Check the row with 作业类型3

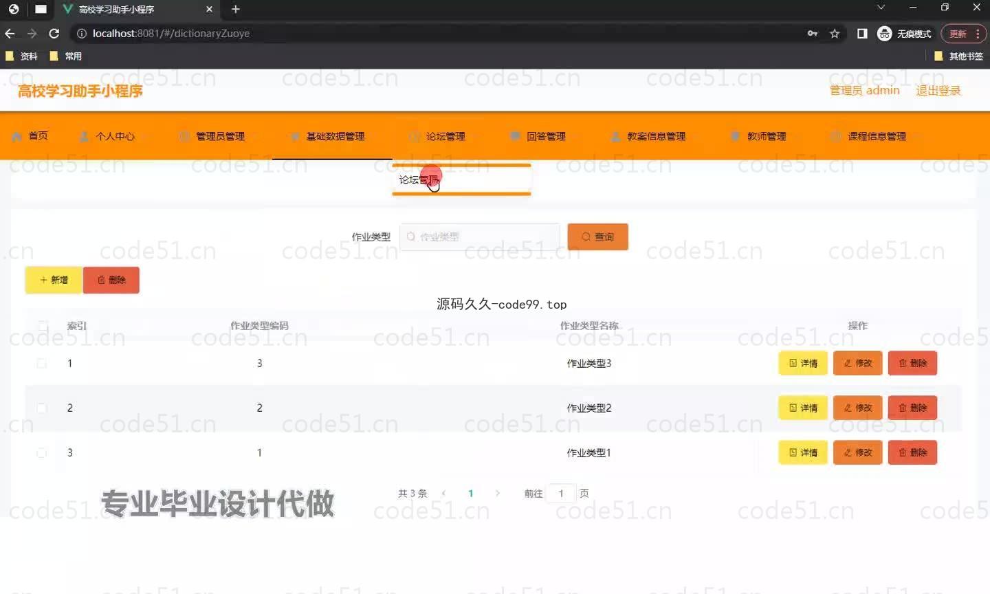(41, 363)
